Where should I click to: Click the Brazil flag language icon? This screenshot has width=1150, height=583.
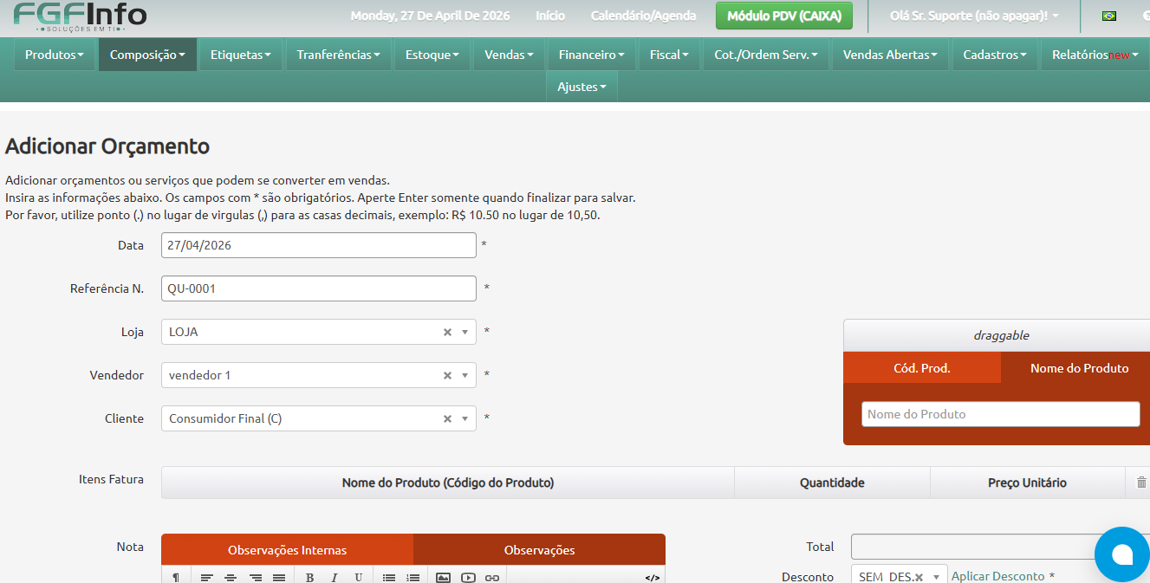click(x=1108, y=16)
